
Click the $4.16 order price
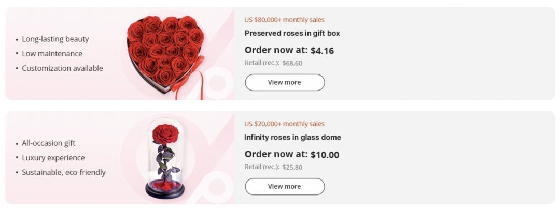pos(322,51)
